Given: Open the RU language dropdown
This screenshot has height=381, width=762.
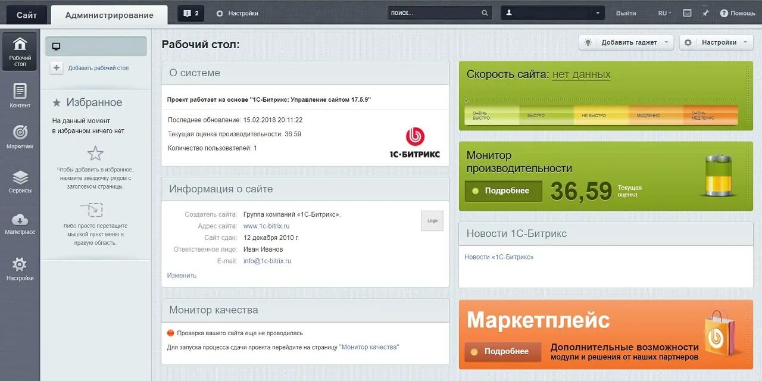Looking at the screenshot, I should coord(664,13).
